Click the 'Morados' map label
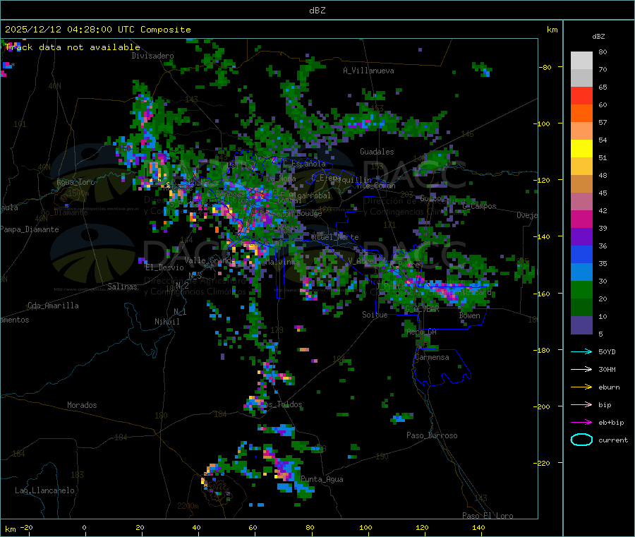Viewport: 635px width, 537px height. coord(82,405)
